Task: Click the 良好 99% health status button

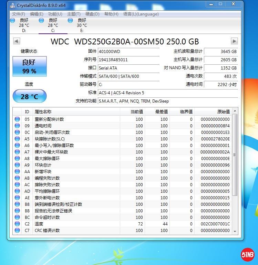Action: 29,66
